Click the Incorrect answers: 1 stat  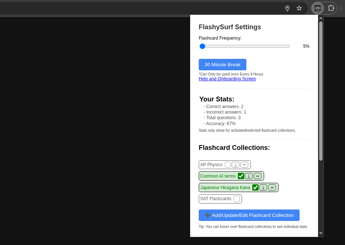225,112
